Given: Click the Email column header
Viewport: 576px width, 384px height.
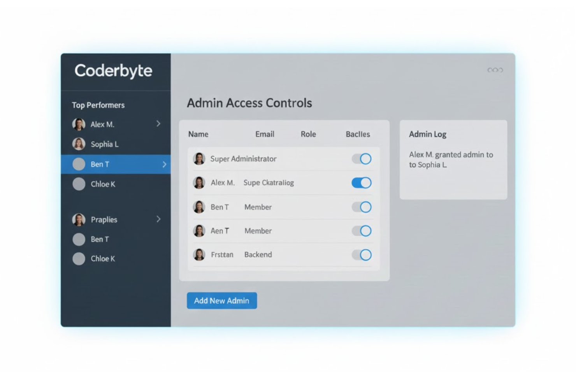Looking at the screenshot, I should (265, 134).
